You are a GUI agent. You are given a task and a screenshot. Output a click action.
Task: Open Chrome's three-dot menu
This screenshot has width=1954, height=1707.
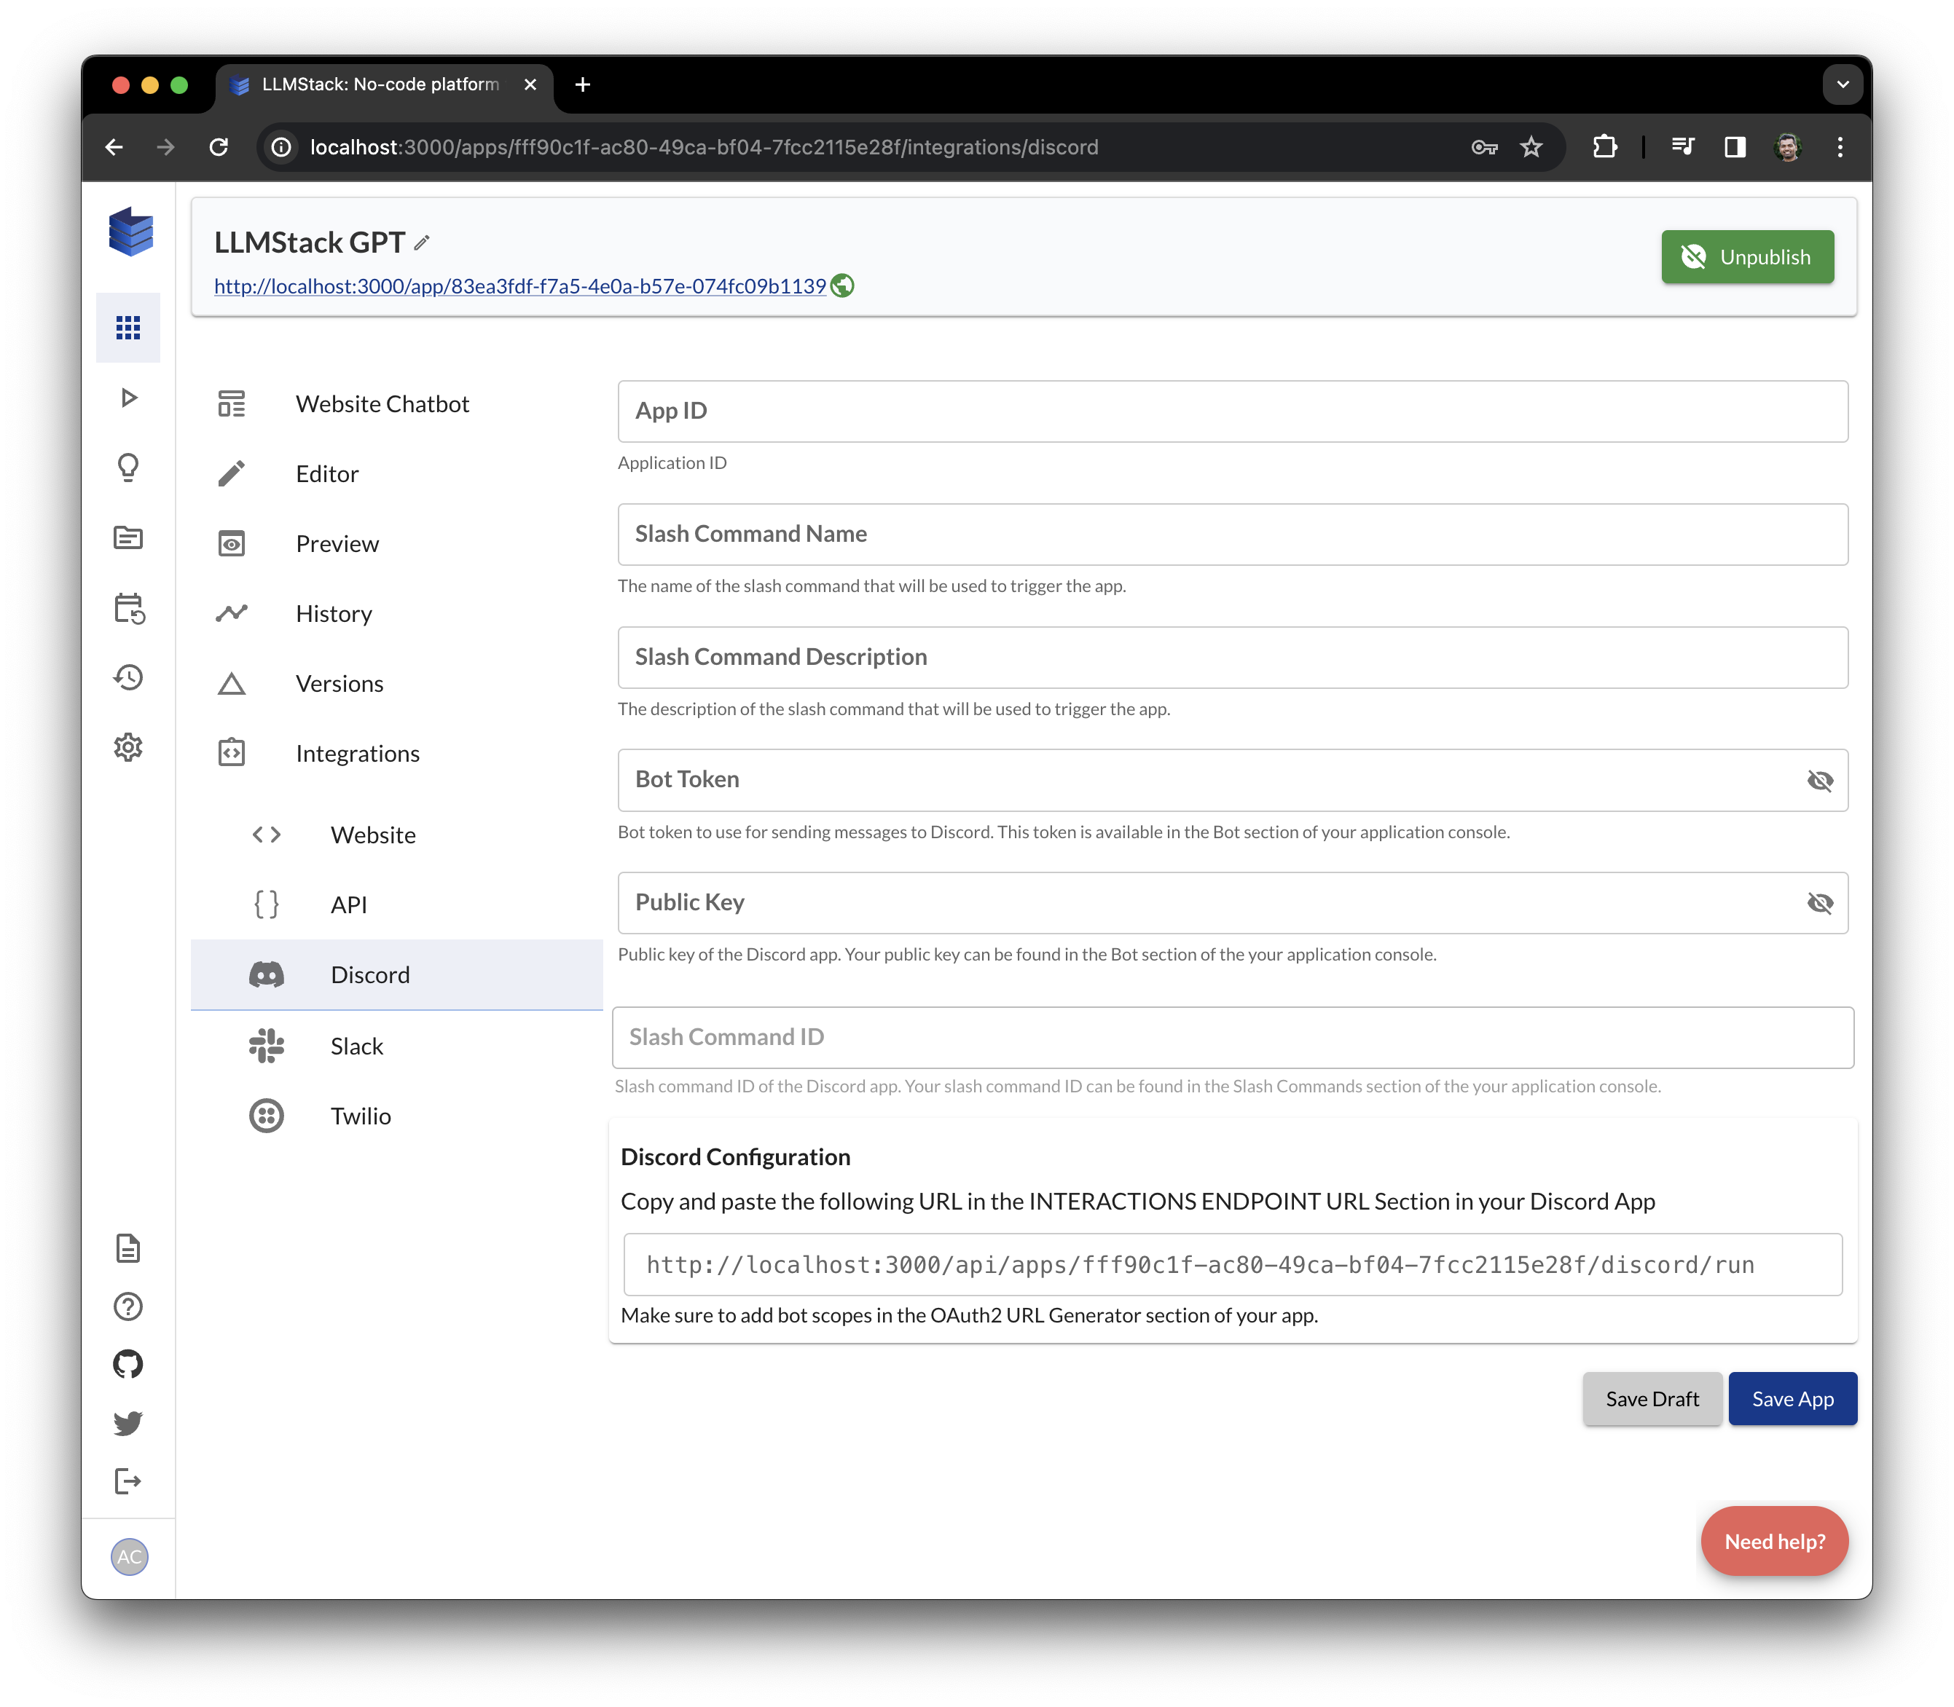click(x=1840, y=146)
